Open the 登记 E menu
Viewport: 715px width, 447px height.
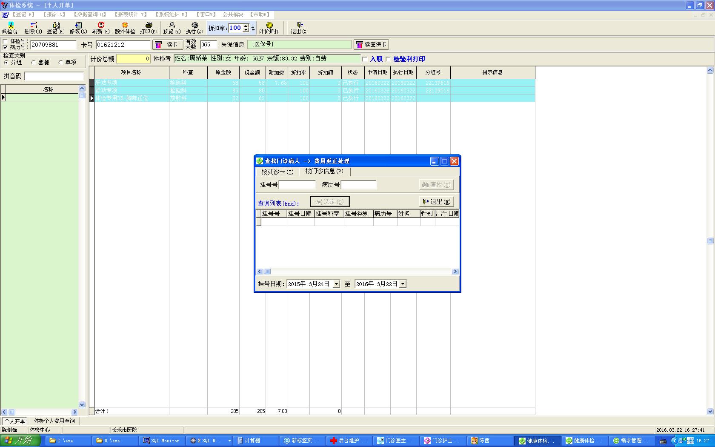pos(23,14)
